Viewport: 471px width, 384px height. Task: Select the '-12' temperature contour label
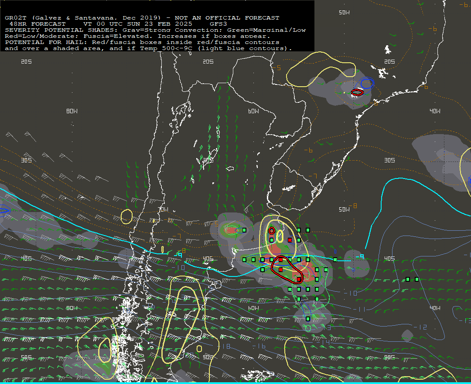(x=420, y=327)
